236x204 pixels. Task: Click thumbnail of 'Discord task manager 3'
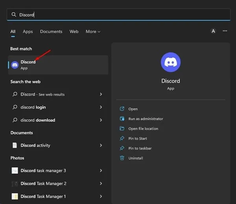[15, 171]
